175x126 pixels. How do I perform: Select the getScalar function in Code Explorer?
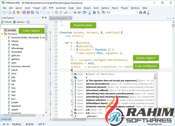(x=16, y=56)
